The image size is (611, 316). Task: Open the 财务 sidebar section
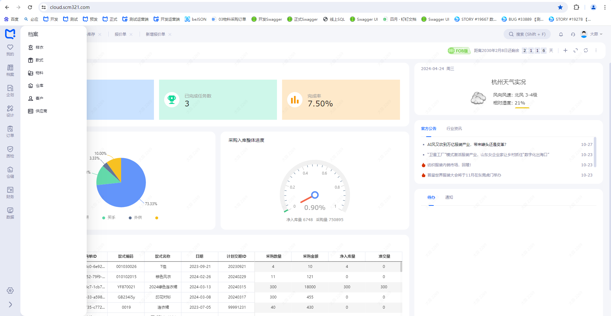[10, 193]
